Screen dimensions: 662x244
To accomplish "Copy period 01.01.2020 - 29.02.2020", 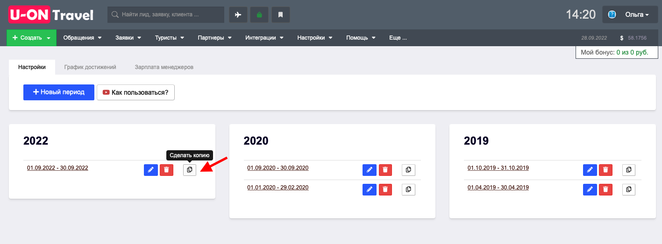I will pyautogui.click(x=408, y=189).
